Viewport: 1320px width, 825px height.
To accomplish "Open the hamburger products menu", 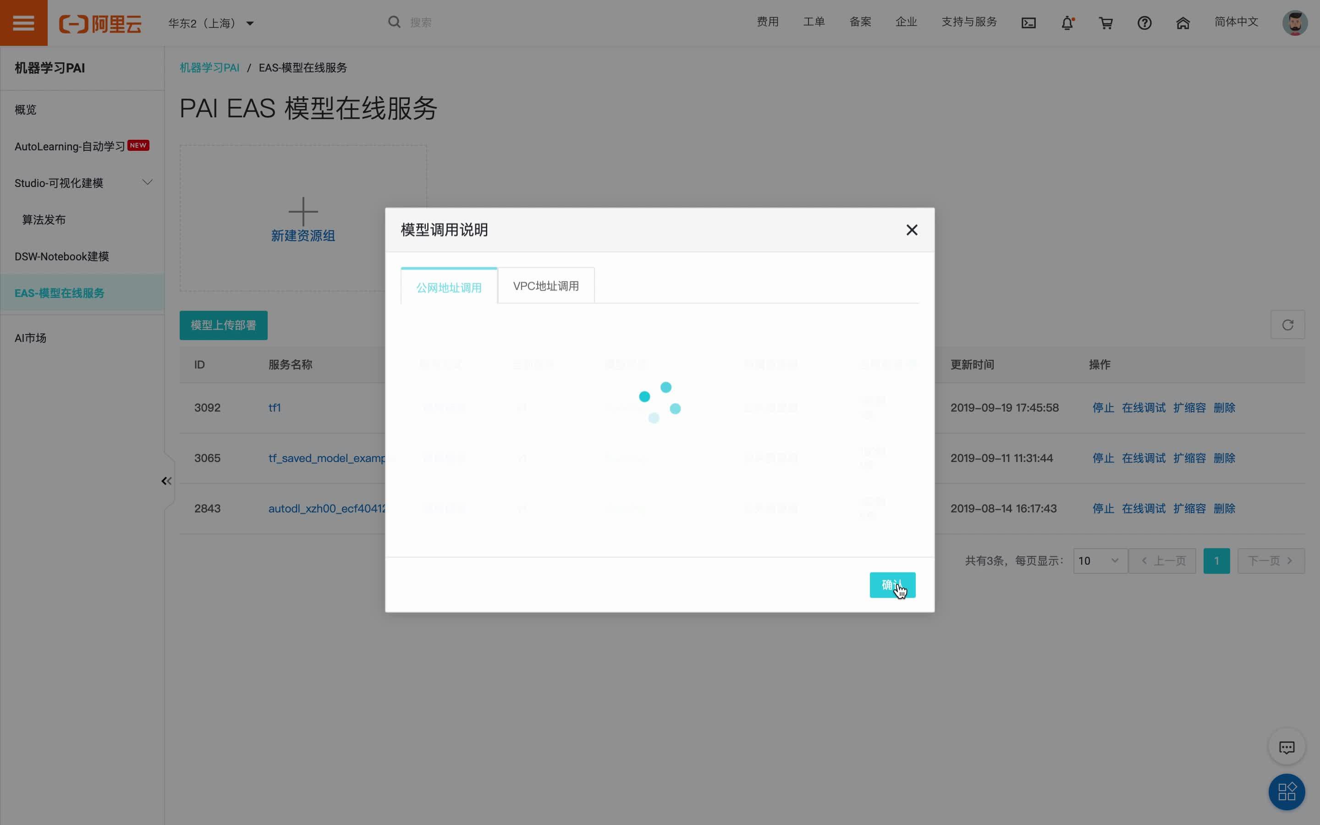I will tap(23, 22).
